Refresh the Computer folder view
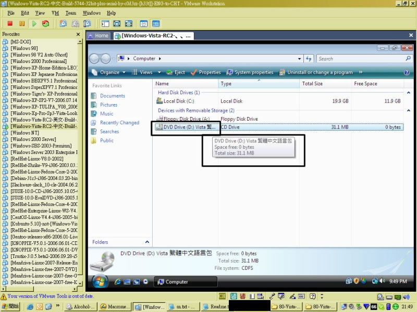This screenshot has width=417, height=312. pyautogui.click(x=309, y=59)
